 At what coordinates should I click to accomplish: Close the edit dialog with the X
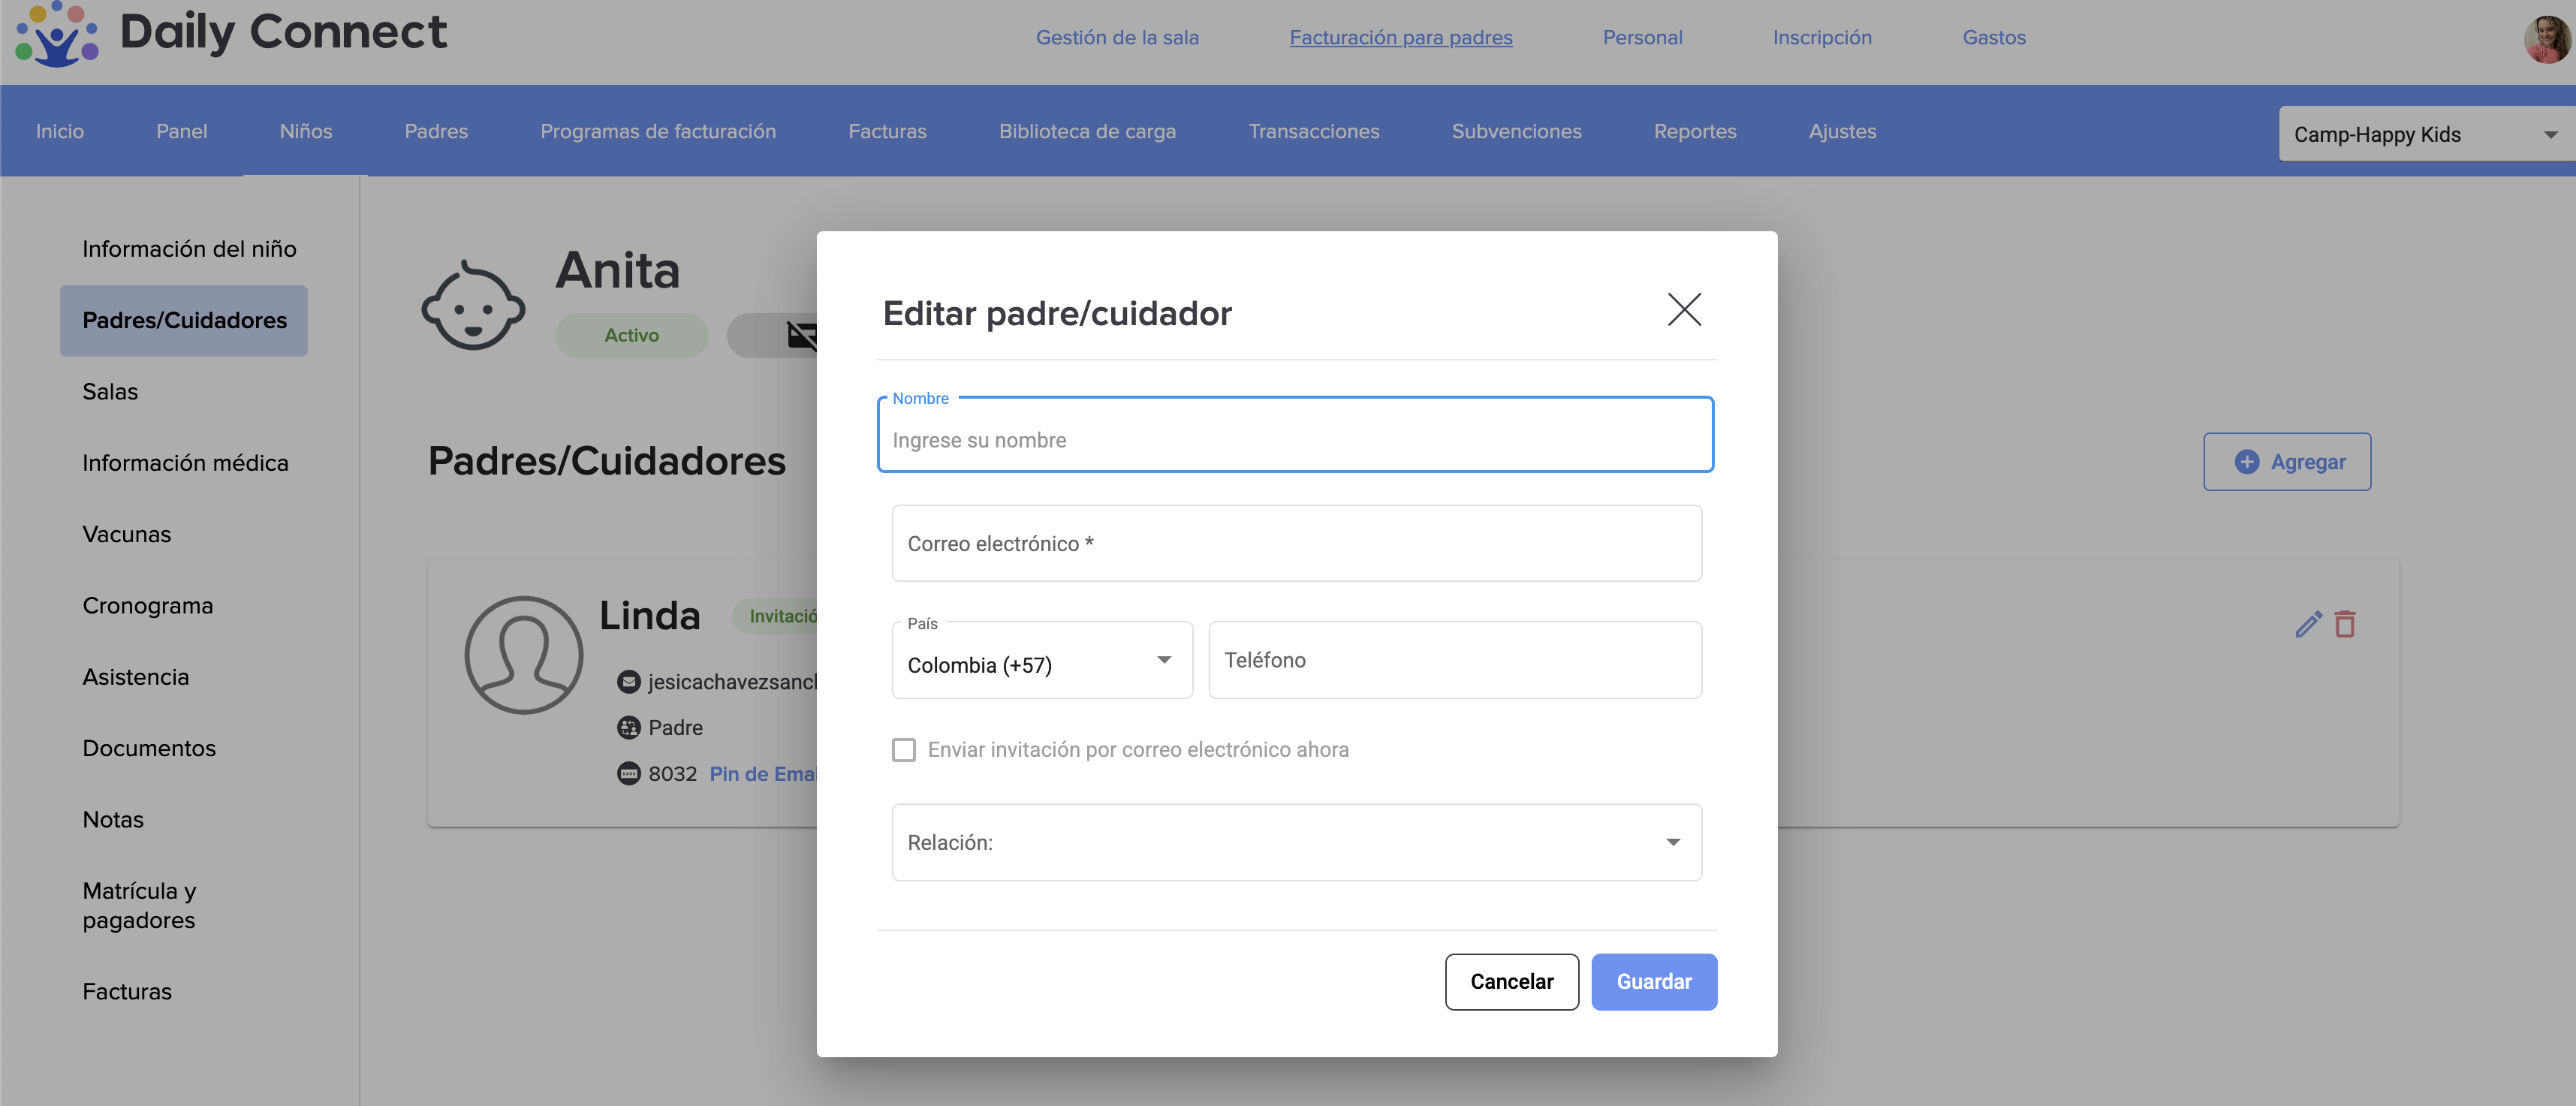coord(1684,310)
